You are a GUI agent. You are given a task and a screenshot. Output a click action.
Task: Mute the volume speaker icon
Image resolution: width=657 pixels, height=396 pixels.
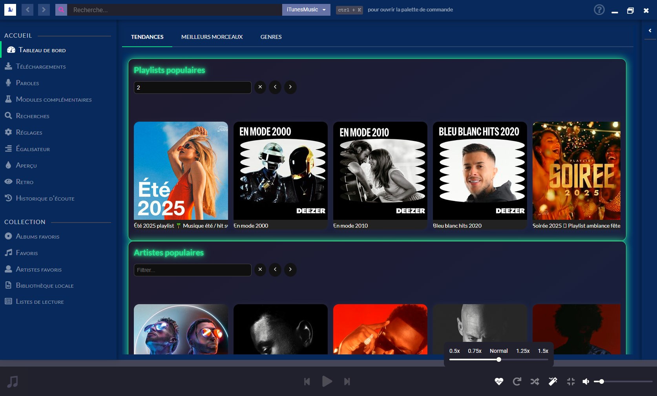586,381
